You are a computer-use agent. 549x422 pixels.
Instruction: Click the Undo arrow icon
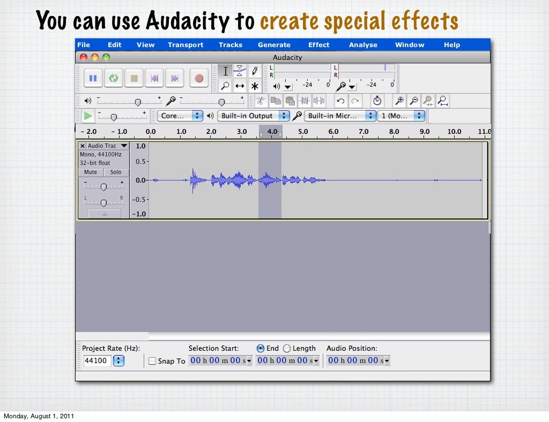(340, 101)
